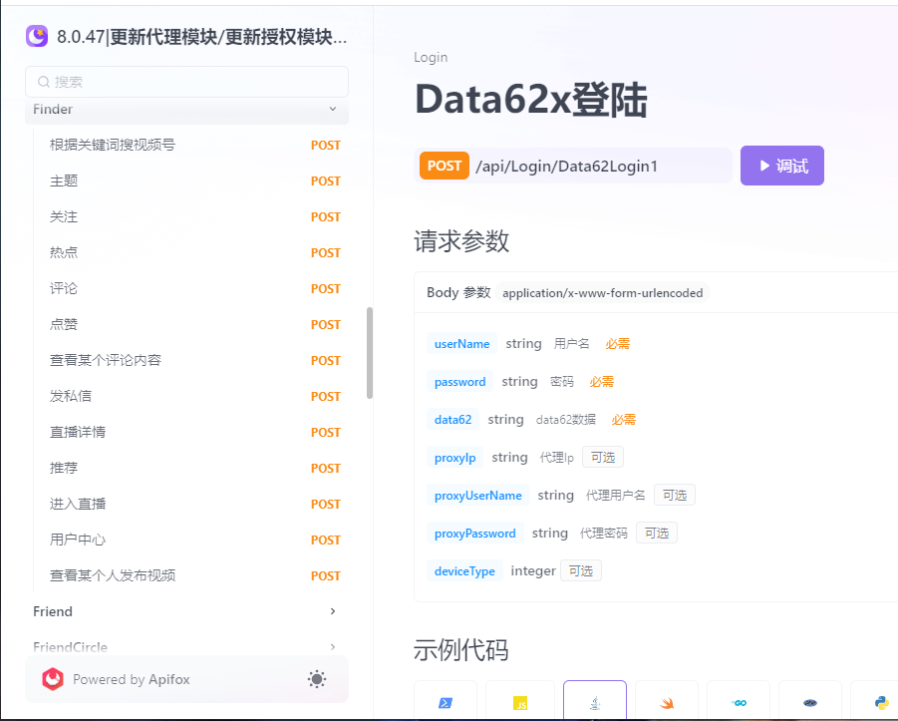Click the userName parameter link
898x721 pixels.
coord(461,343)
